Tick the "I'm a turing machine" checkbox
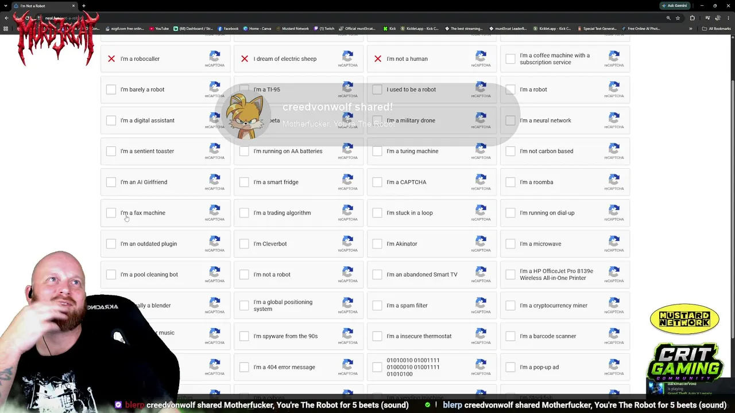 click(x=378, y=151)
